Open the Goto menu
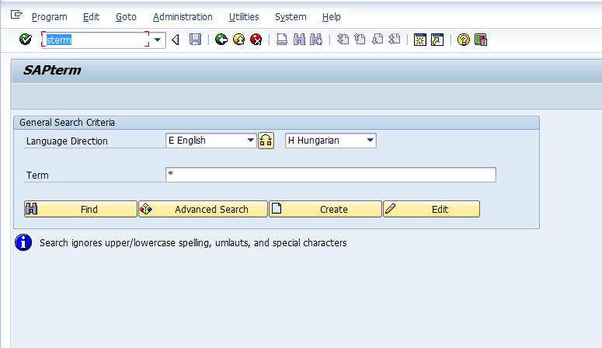Viewport: 602px width, 348px height. pyautogui.click(x=126, y=17)
